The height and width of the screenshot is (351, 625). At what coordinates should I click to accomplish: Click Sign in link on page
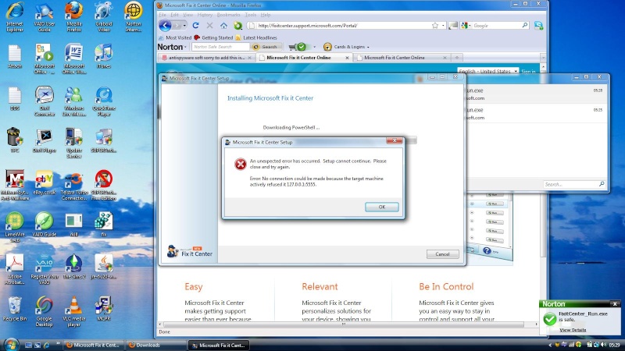pos(529,72)
